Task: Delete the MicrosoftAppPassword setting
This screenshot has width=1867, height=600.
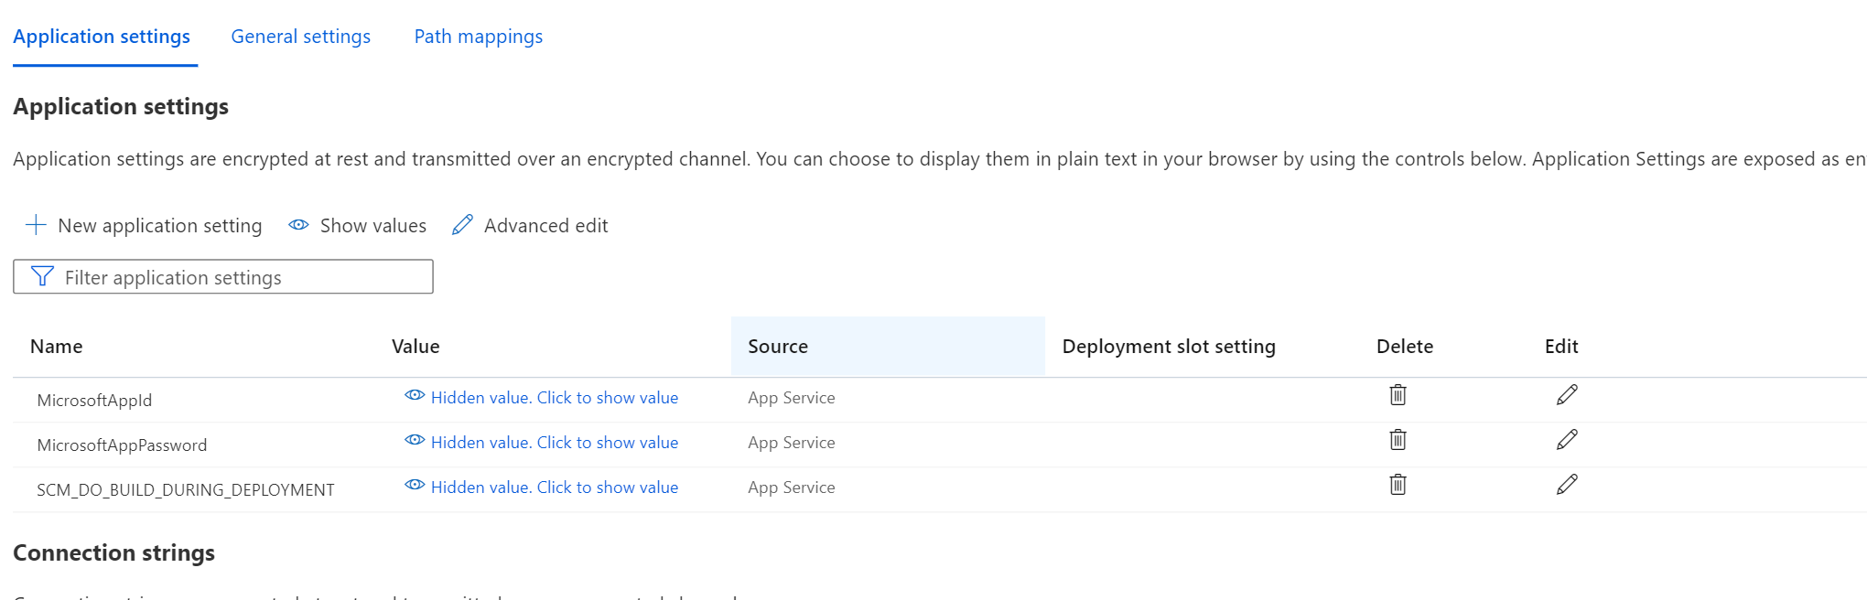Action: coord(1398,440)
